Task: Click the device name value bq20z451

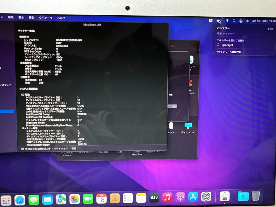Action: click(x=62, y=46)
